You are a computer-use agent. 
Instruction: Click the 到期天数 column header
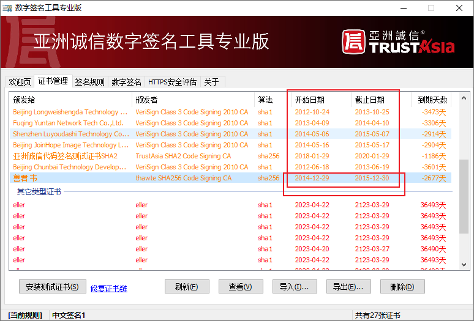tap(431, 100)
